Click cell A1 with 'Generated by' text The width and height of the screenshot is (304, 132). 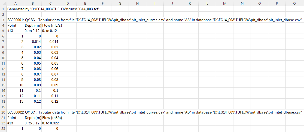15,9
